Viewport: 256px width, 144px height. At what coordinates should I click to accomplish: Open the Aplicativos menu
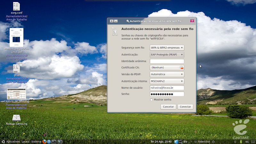(x=13, y=141)
